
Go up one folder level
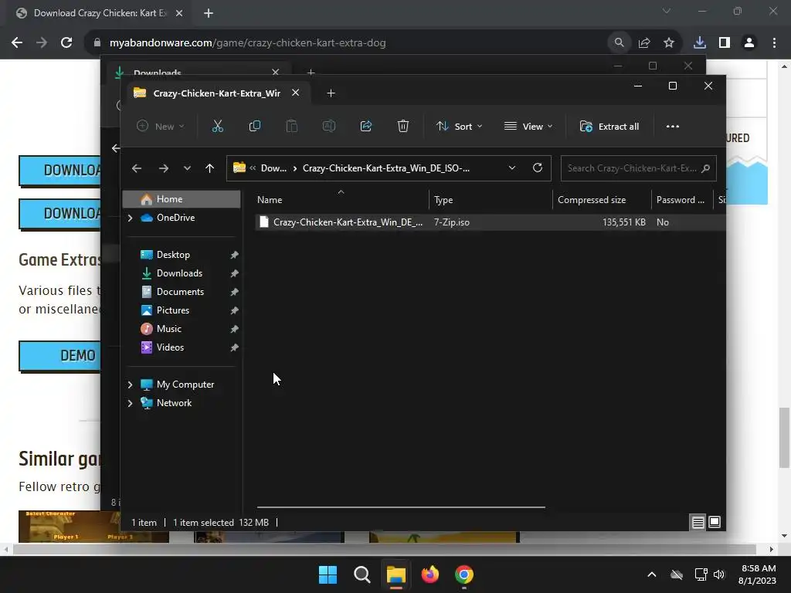tap(210, 168)
